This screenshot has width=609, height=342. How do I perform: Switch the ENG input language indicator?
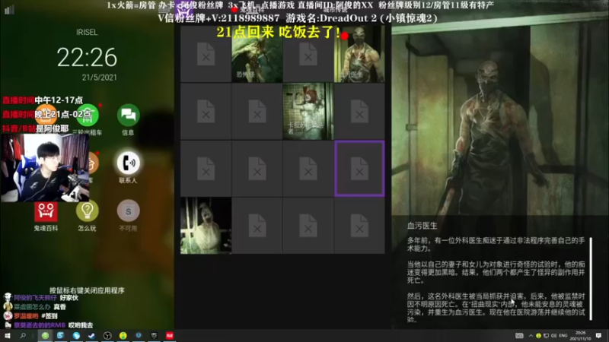[563, 335]
